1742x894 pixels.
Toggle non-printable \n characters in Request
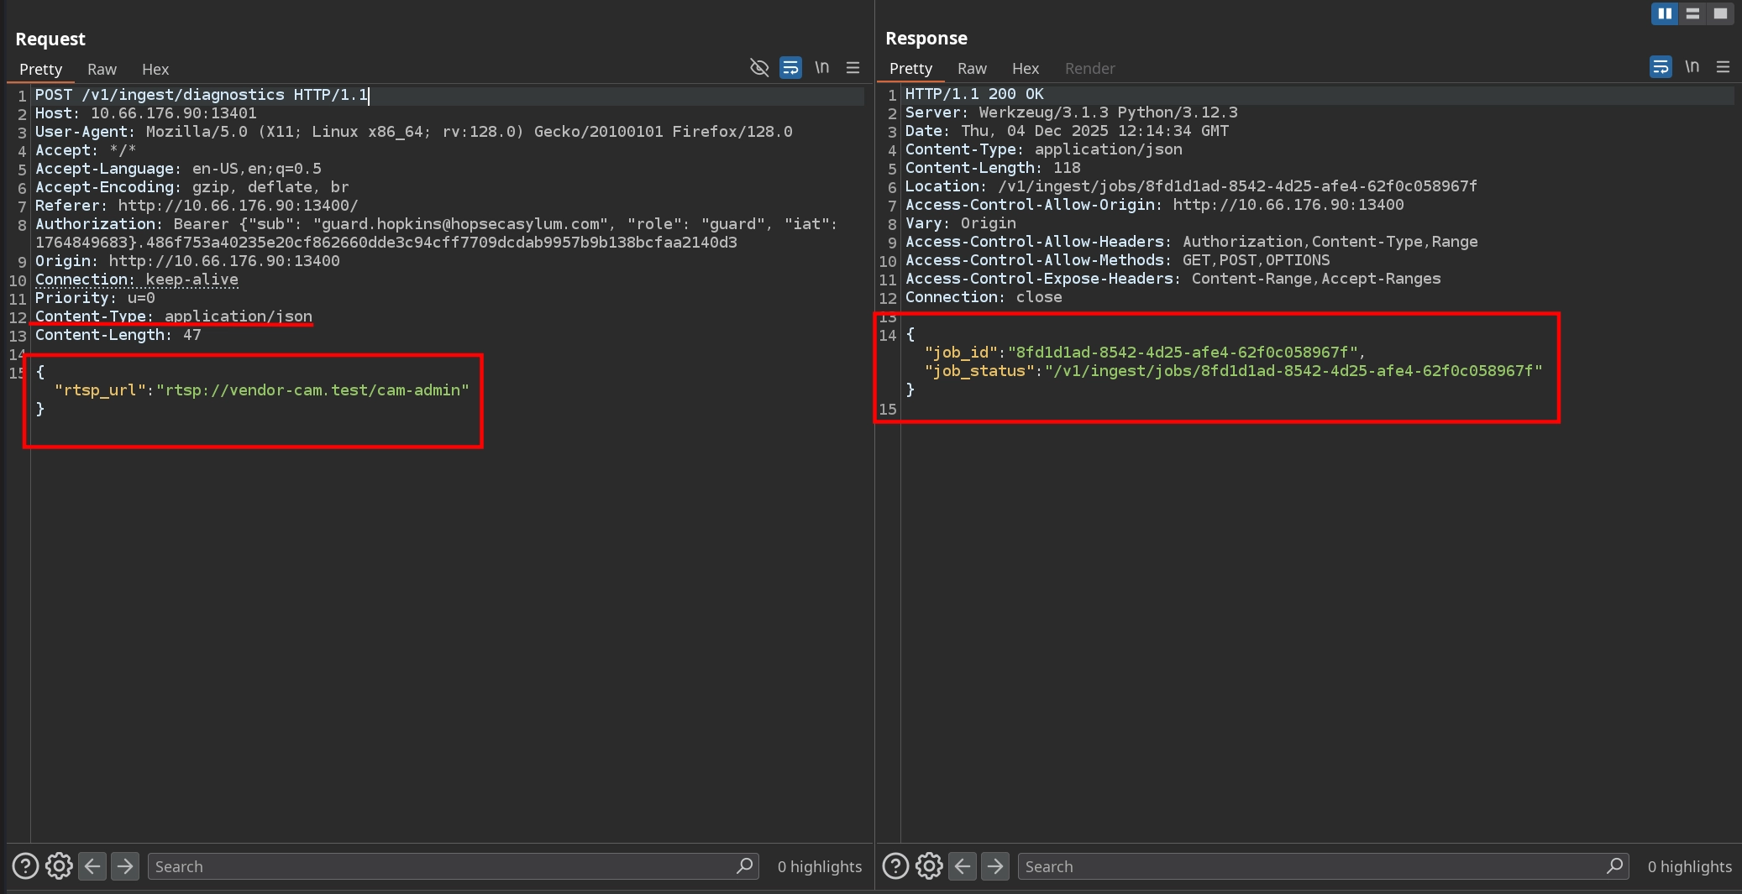pyautogui.click(x=821, y=68)
